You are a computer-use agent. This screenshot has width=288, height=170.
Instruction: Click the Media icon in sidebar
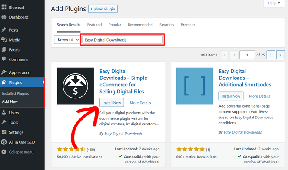(x=4, y=39)
